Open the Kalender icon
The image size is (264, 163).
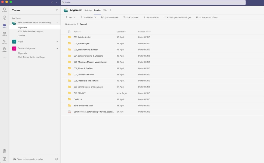(x=4, y=34)
